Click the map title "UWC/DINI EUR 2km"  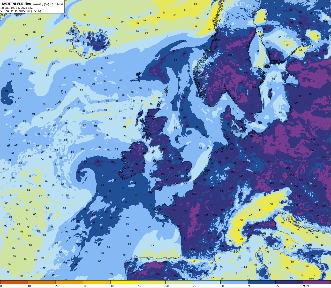click(x=15, y=4)
